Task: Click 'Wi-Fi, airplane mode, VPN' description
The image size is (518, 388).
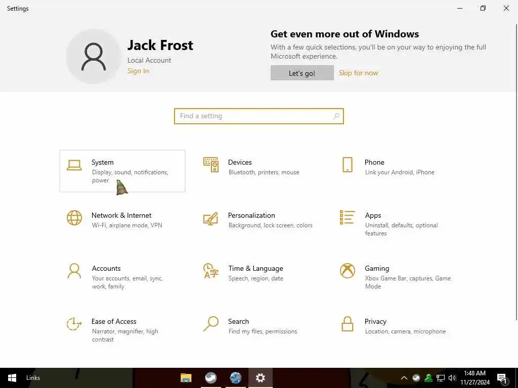Action: coord(127,225)
